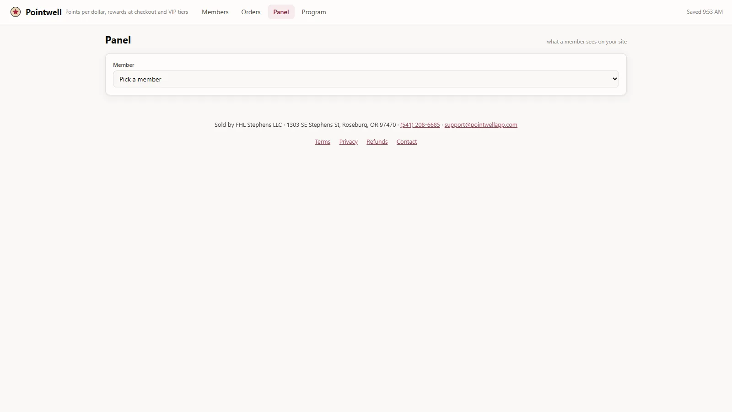Click the FHL Stephens LLC address text
This screenshot has width=732, height=412.
(305, 125)
